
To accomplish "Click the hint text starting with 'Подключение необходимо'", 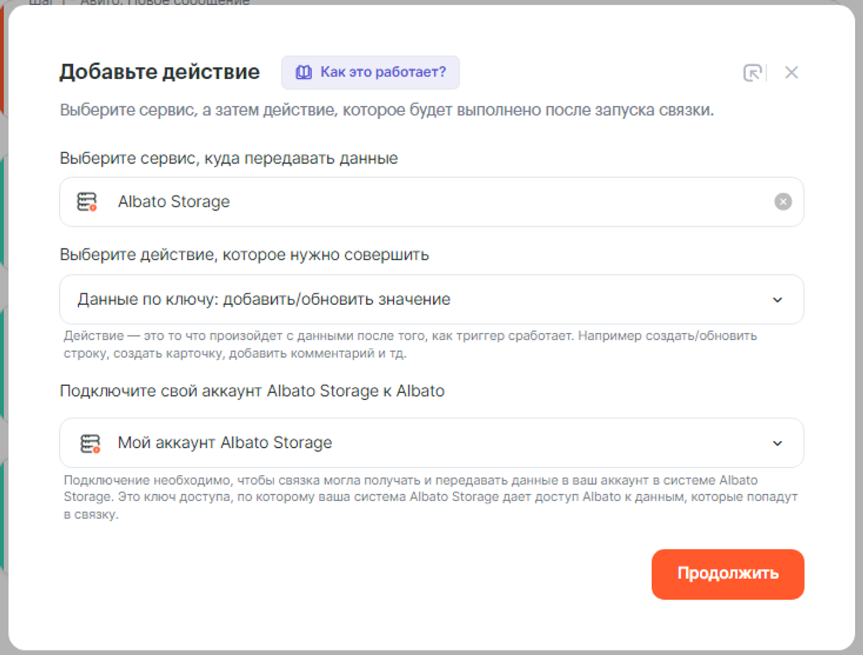I will coord(430,497).
